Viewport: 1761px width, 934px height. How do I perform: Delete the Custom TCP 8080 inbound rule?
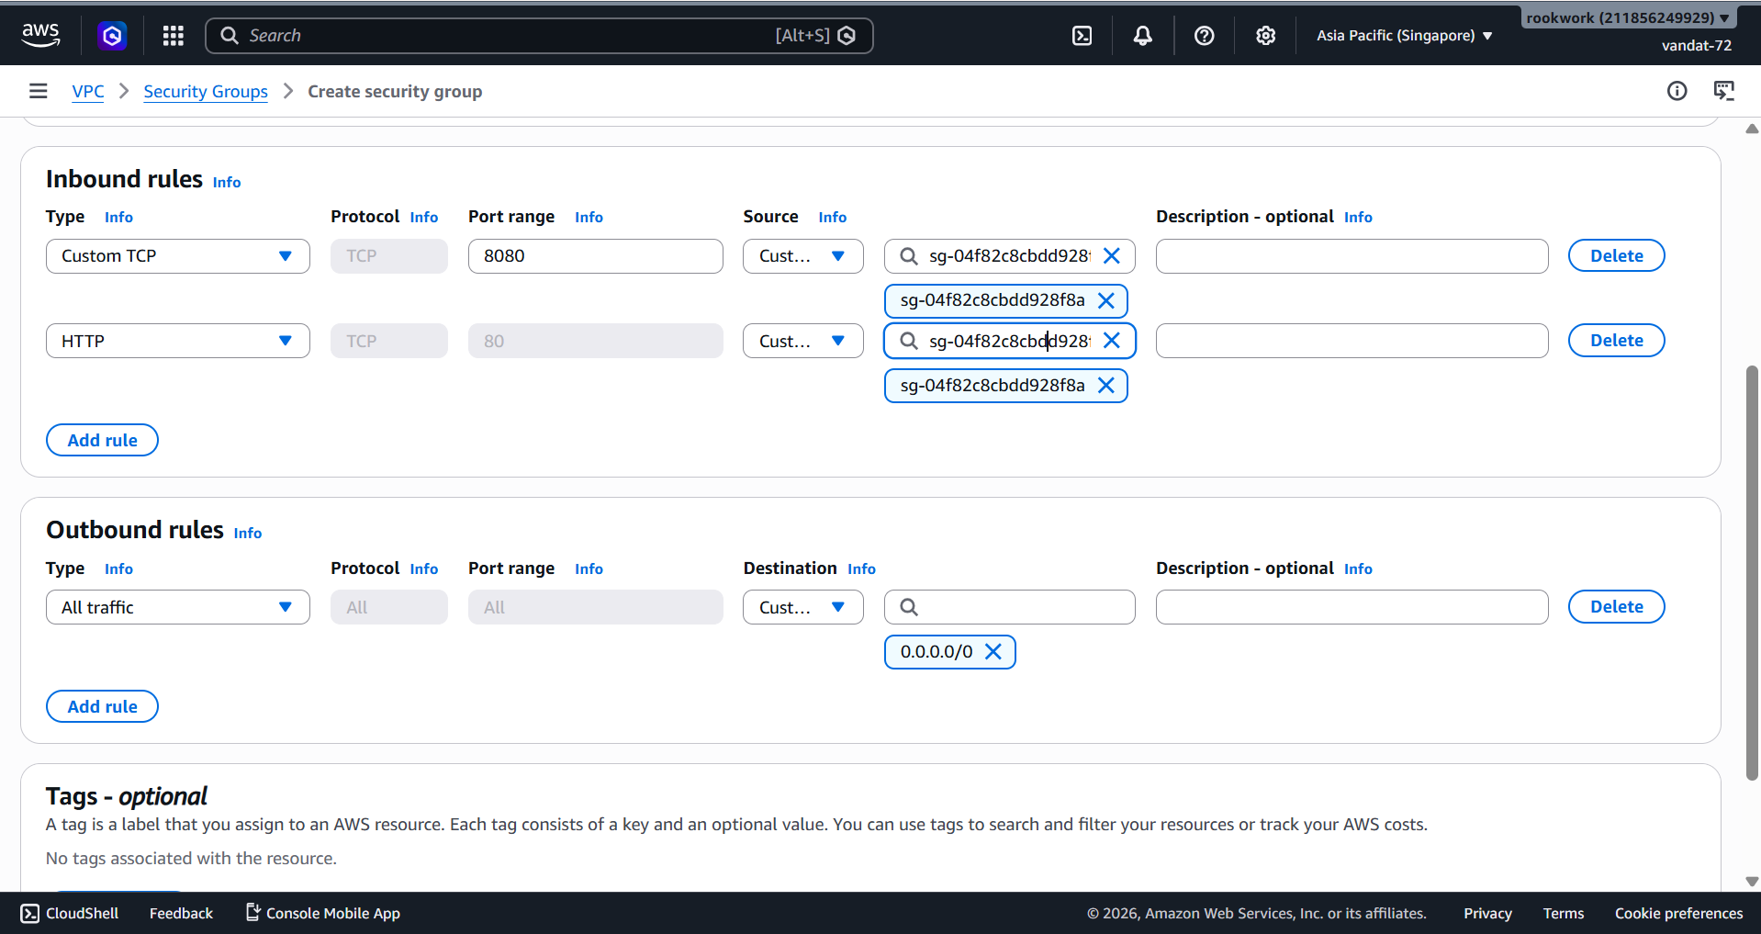(x=1616, y=256)
